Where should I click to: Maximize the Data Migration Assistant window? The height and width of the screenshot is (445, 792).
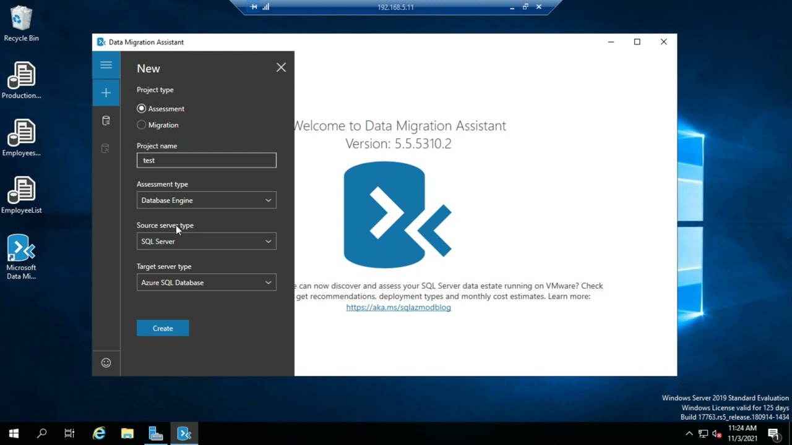tap(637, 42)
